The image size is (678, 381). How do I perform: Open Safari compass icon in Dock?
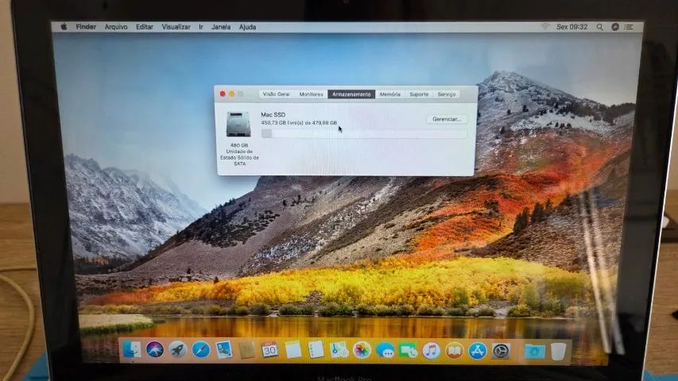200,350
